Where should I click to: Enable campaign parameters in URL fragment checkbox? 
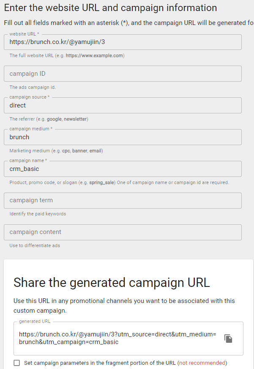(x=16, y=363)
